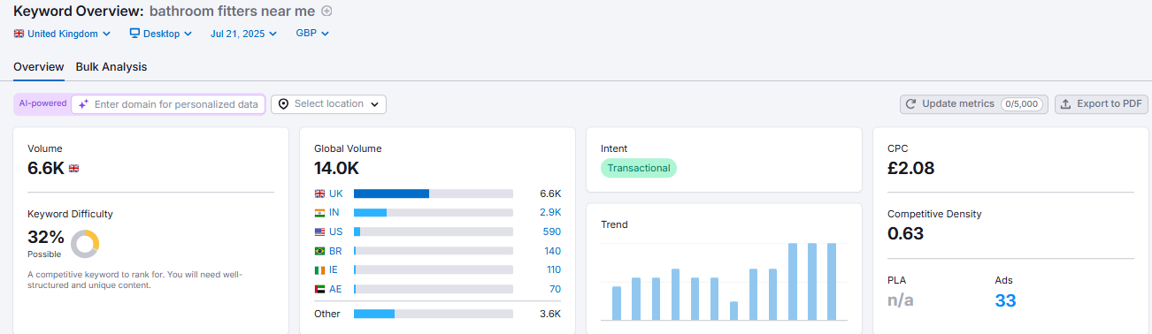Click the Transactional intent badge

[x=639, y=168]
